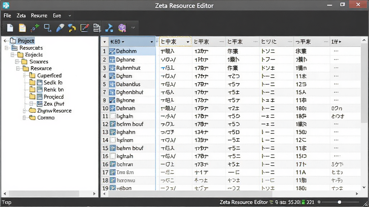Click the befim bouf row icon
The width and height of the screenshot is (369, 207).
113,124
